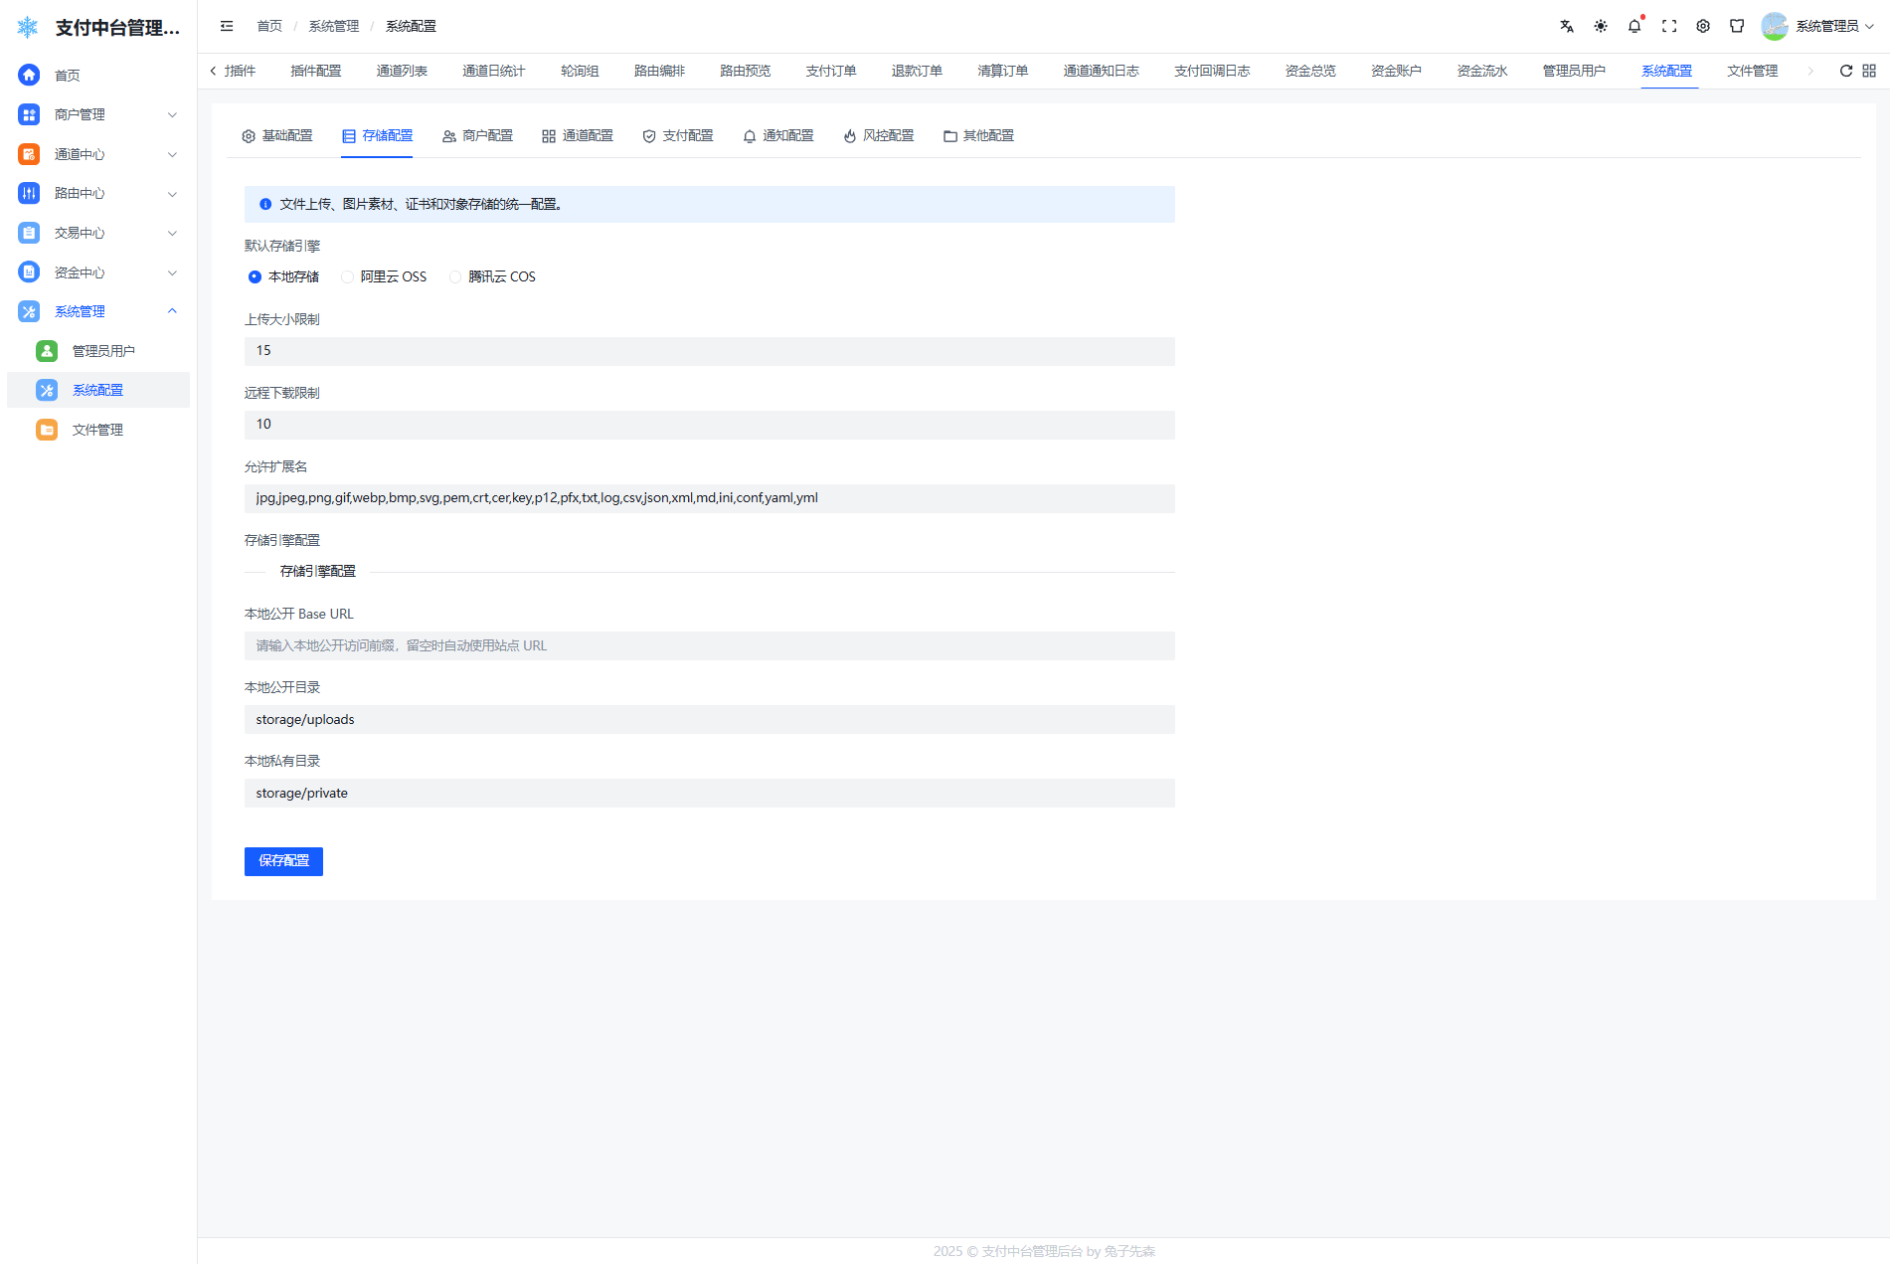
Task: Click the 保存配置 button
Action: pos(283,861)
